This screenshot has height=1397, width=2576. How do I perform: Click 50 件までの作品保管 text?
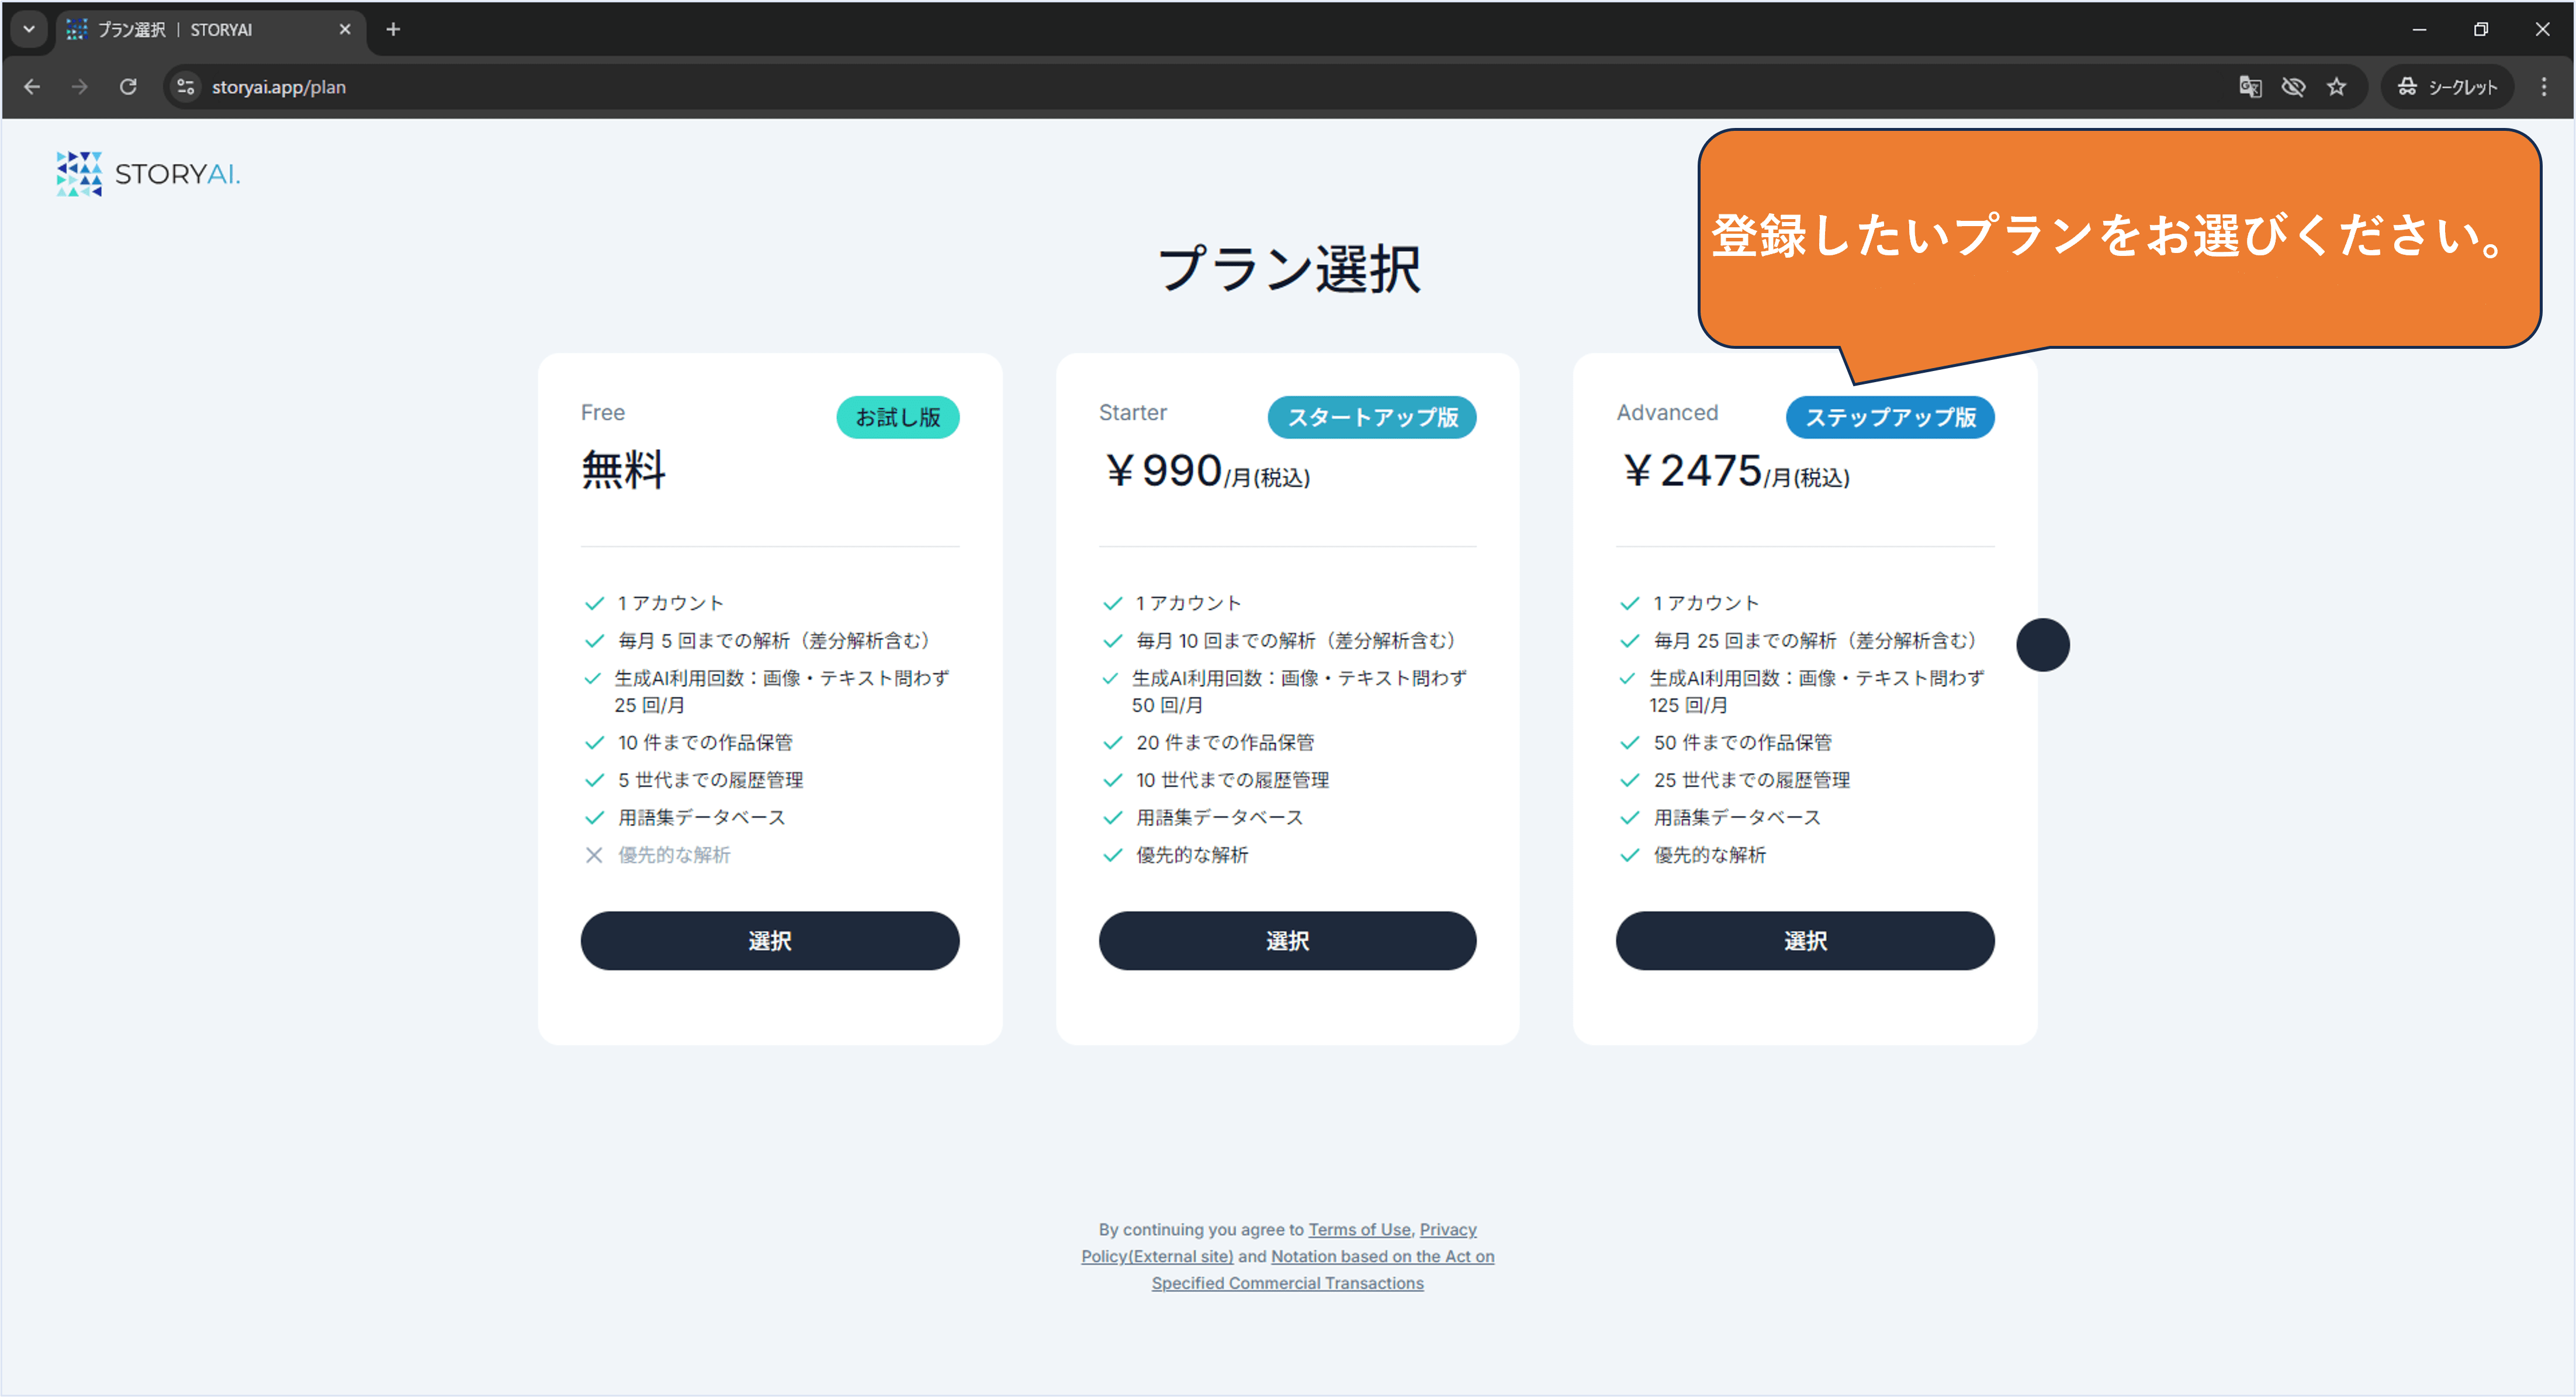tap(1742, 742)
